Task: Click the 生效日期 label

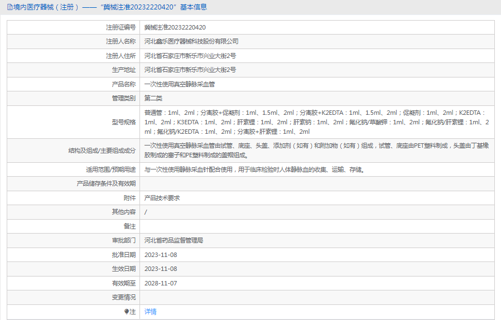Action: point(124,269)
